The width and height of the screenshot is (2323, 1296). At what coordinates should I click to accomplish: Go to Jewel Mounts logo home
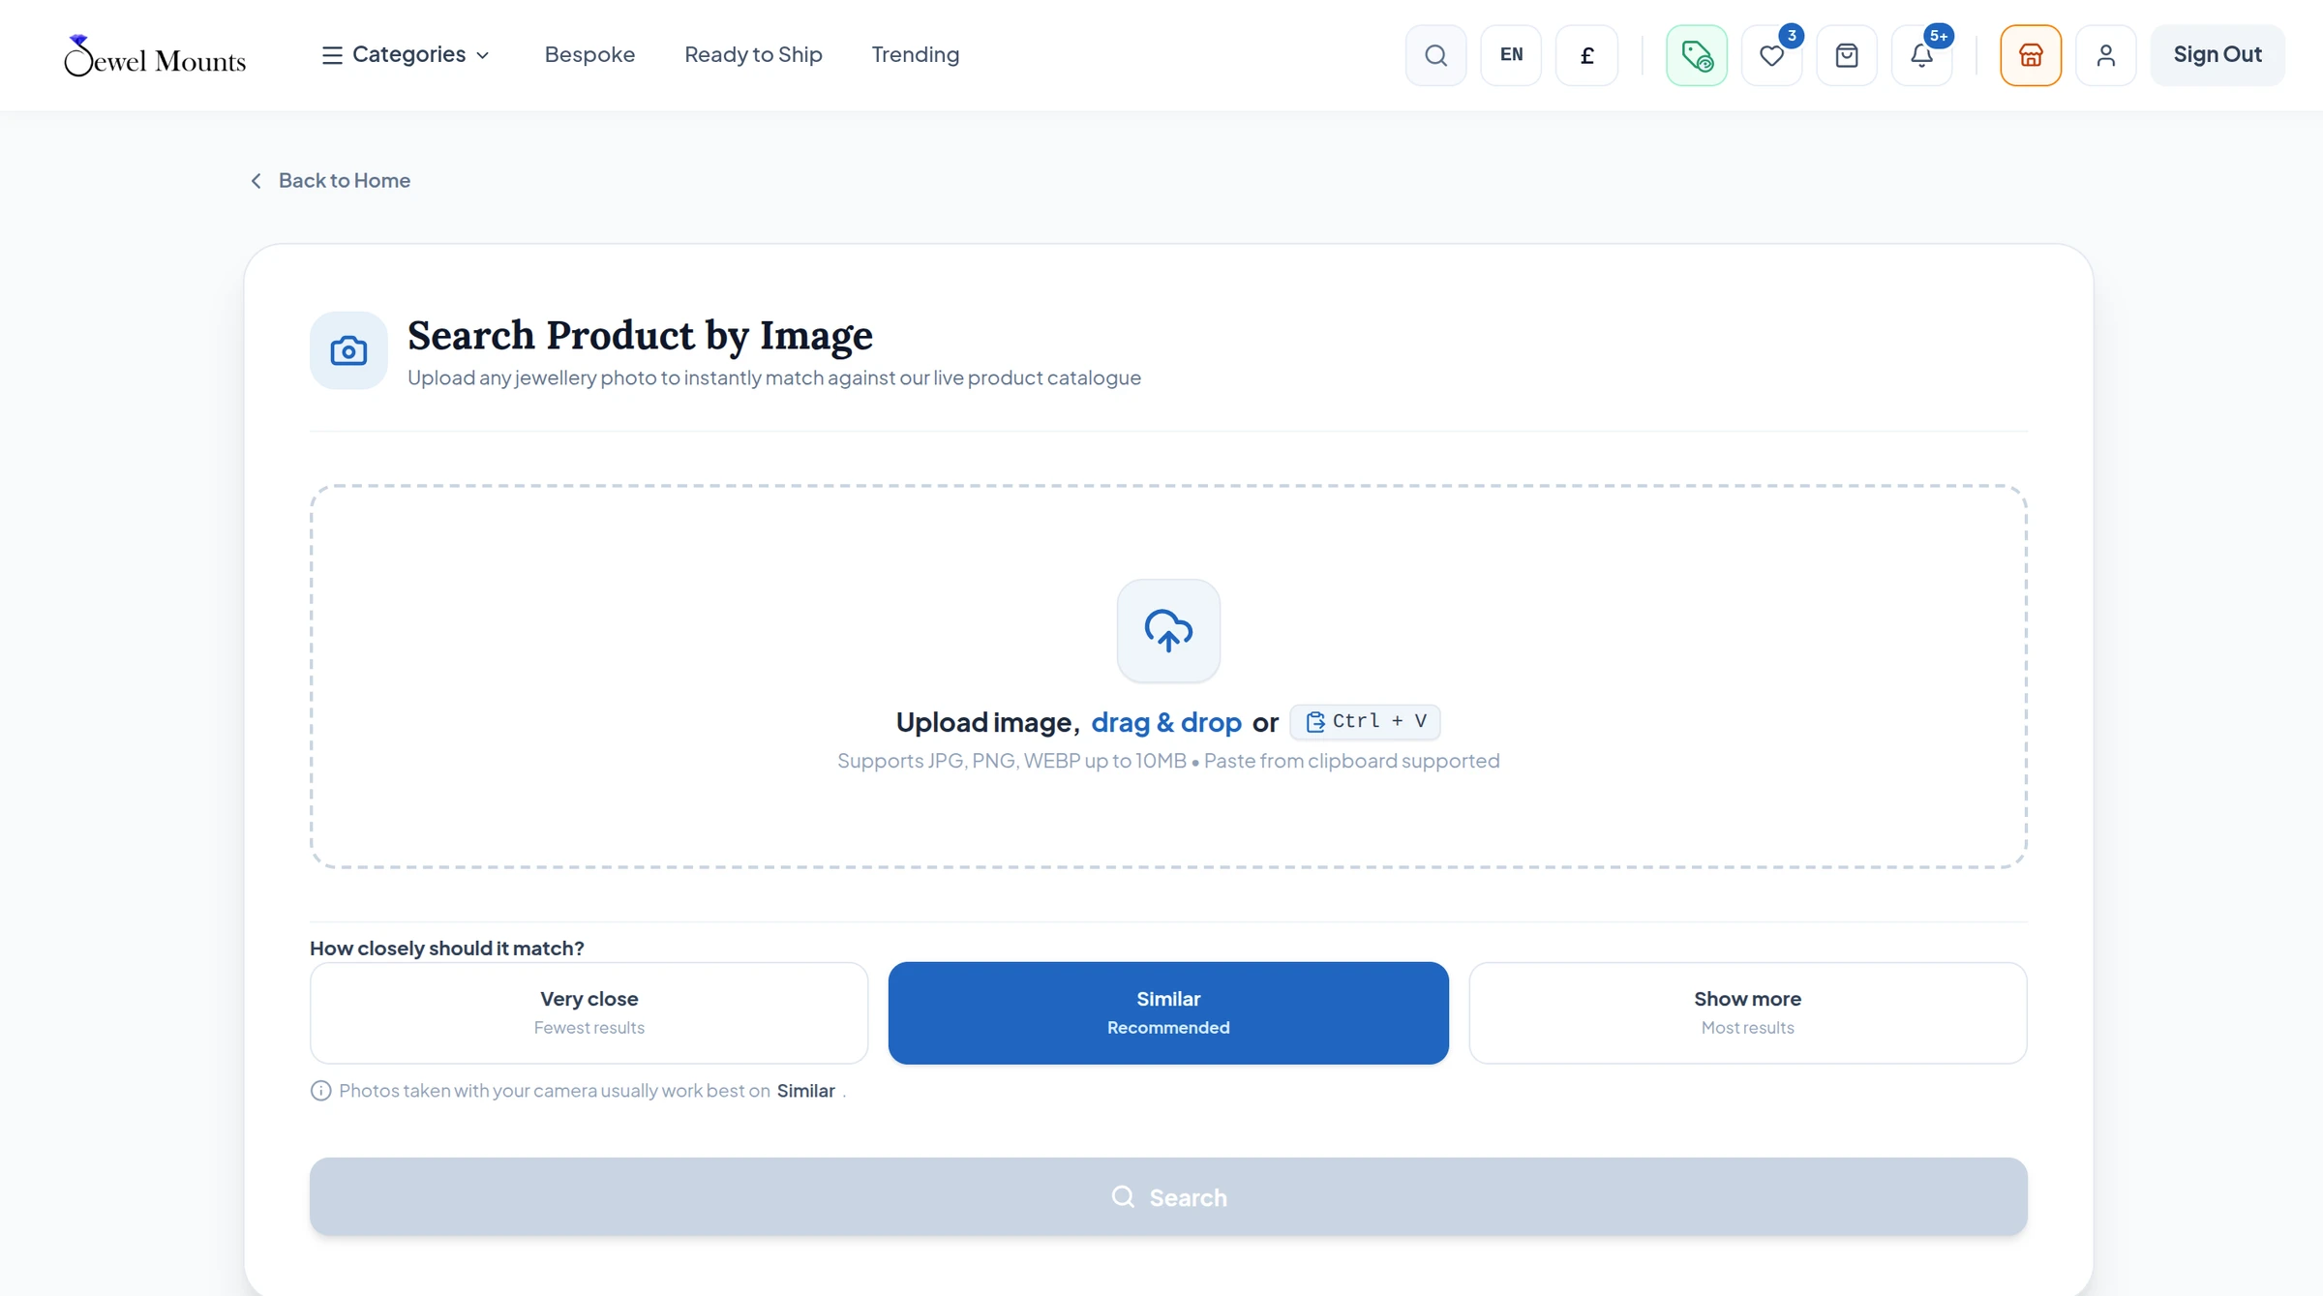tap(155, 56)
